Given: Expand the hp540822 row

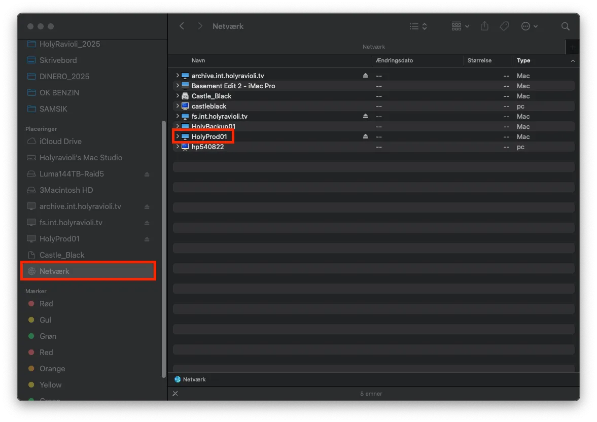Looking at the screenshot, I should click(178, 147).
